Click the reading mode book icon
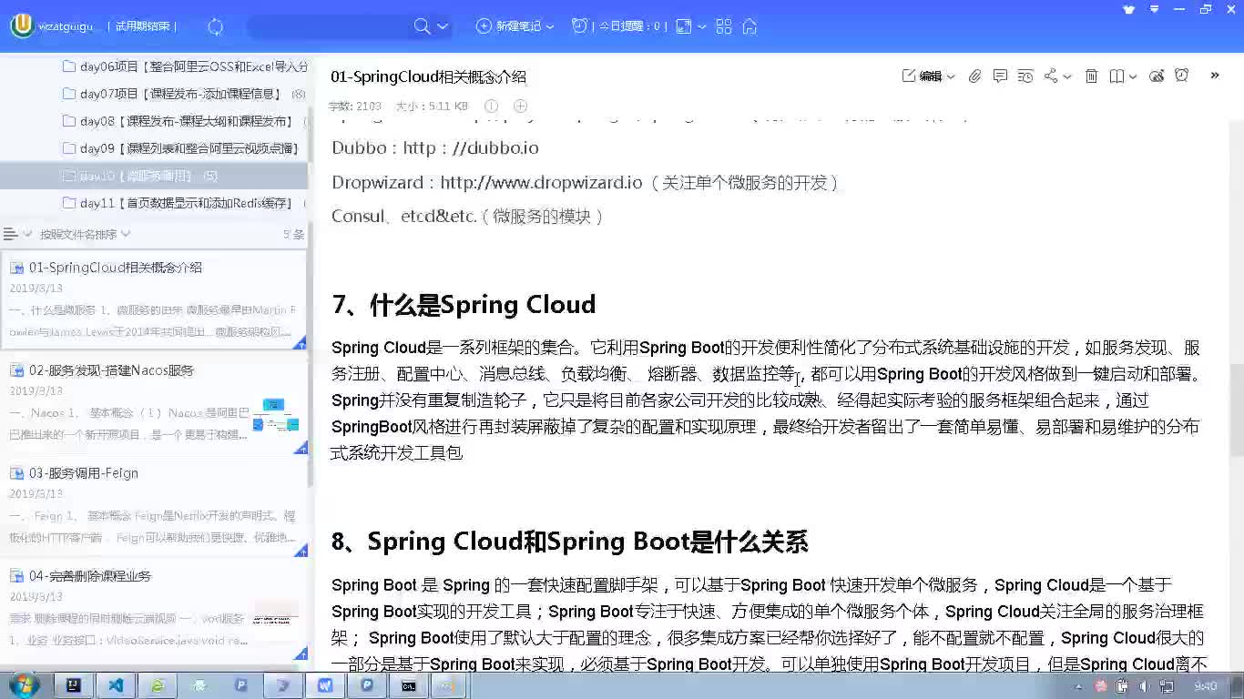 point(1117,76)
